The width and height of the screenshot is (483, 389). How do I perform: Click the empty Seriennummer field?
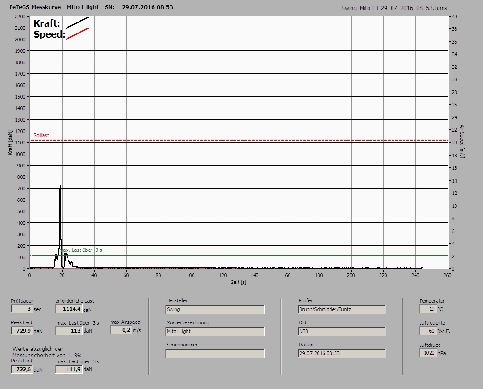click(x=215, y=354)
